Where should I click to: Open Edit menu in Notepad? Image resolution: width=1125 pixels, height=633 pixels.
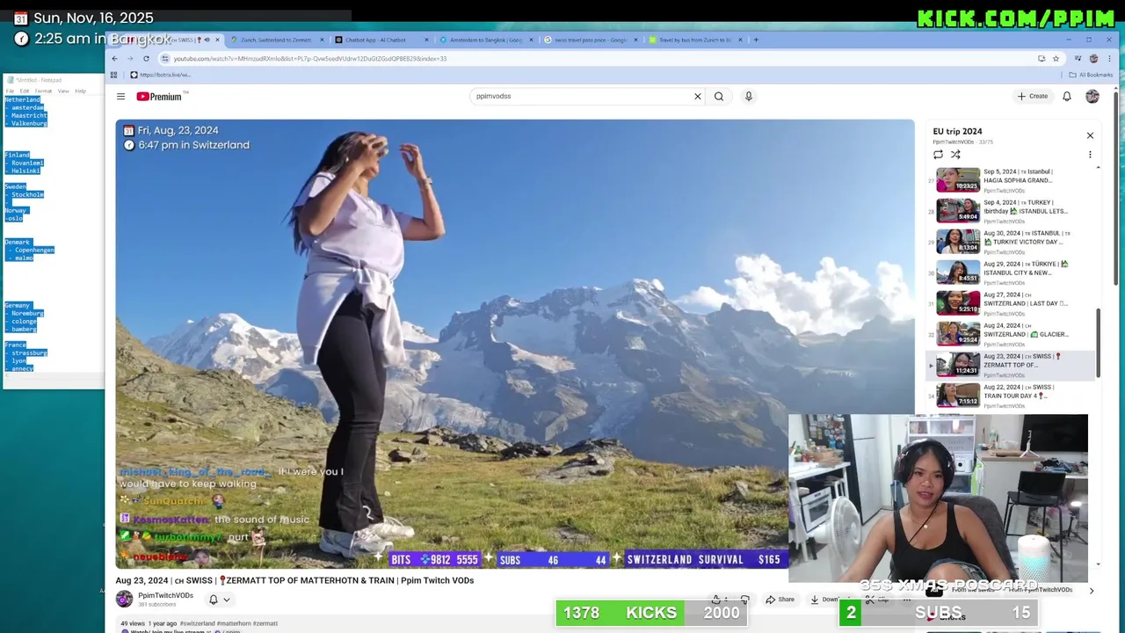click(x=25, y=91)
